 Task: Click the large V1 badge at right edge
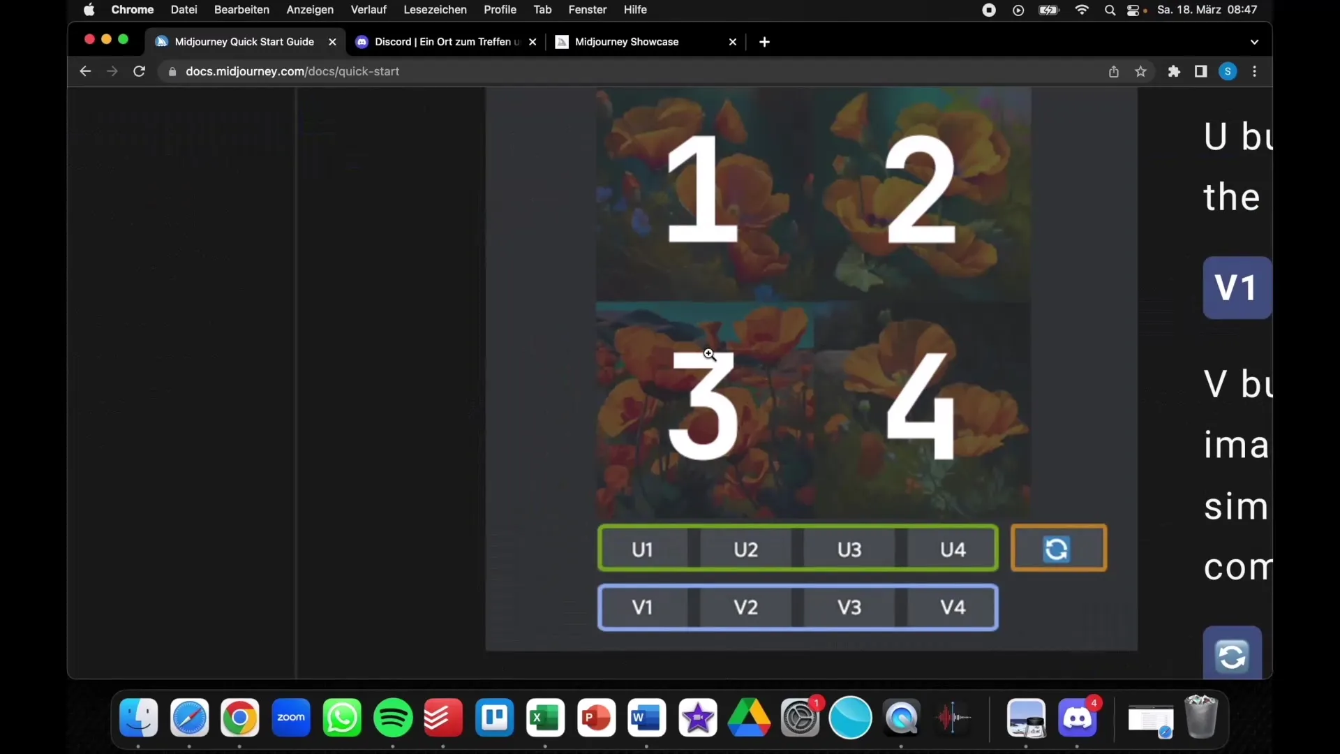(x=1237, y=288)
